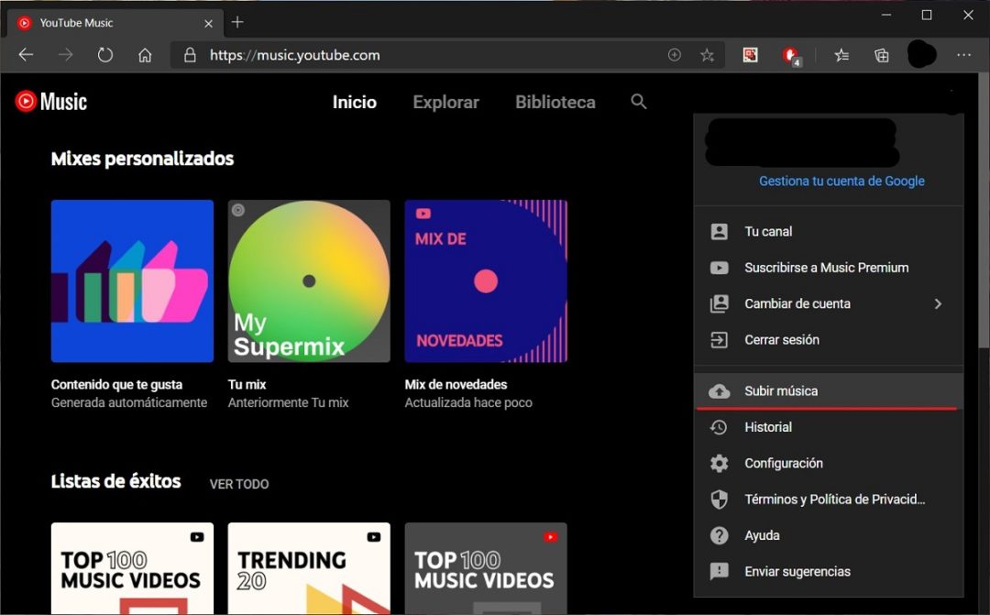Click the Configuración gear icon
Viewport: 990px width, 615px height.
click(720, 464)
